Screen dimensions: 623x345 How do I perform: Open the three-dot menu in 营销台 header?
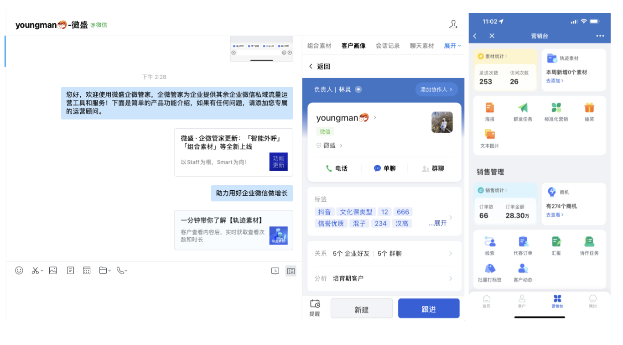point(600,36)
